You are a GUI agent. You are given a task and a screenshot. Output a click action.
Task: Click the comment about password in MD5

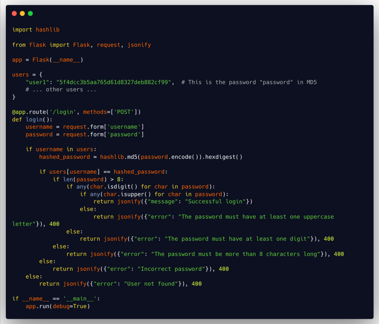(249, 82)
